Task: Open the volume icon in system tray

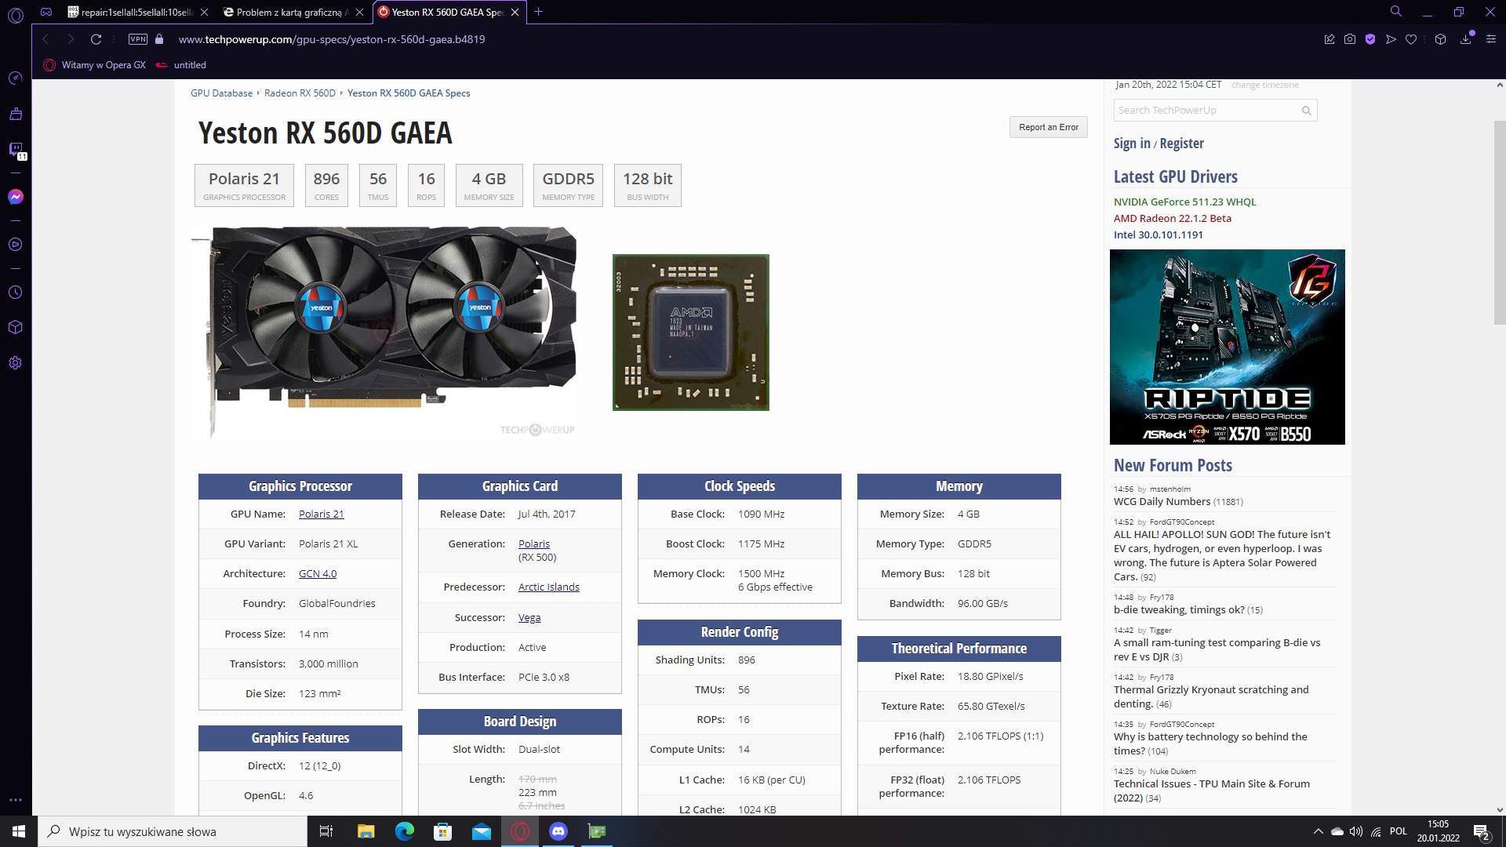Action: pyautogui.click(x=1356, y=831)
